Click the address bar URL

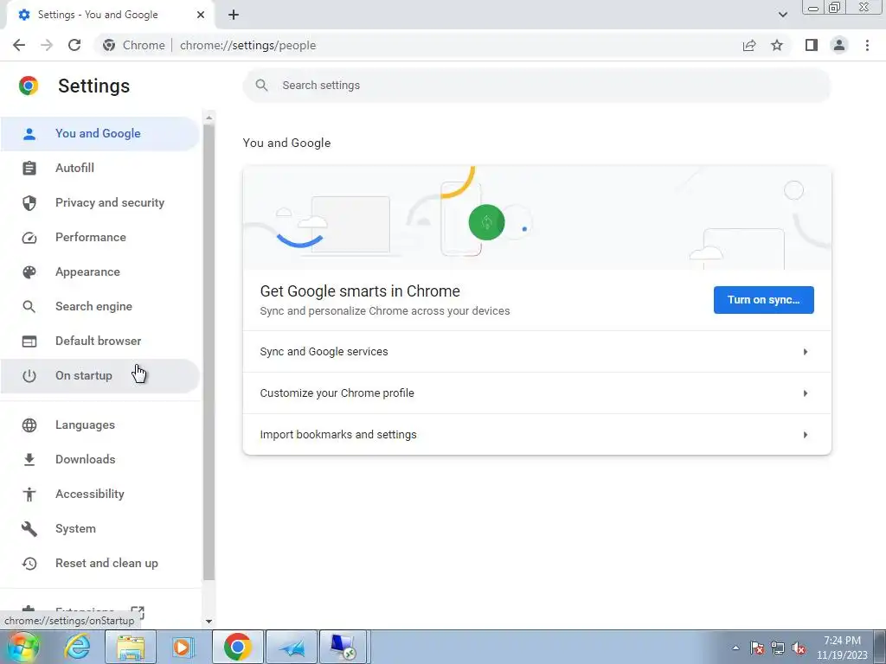[x=247, y=45]
